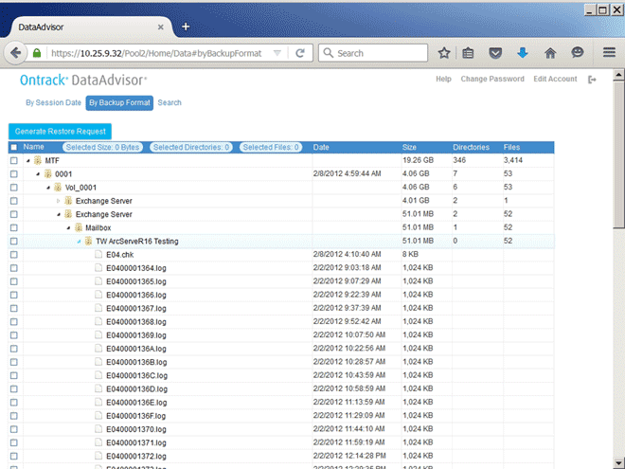Open the URL bar history dropdown arrow
This screenshot has width=625, height=469.
tap(277, 53)
